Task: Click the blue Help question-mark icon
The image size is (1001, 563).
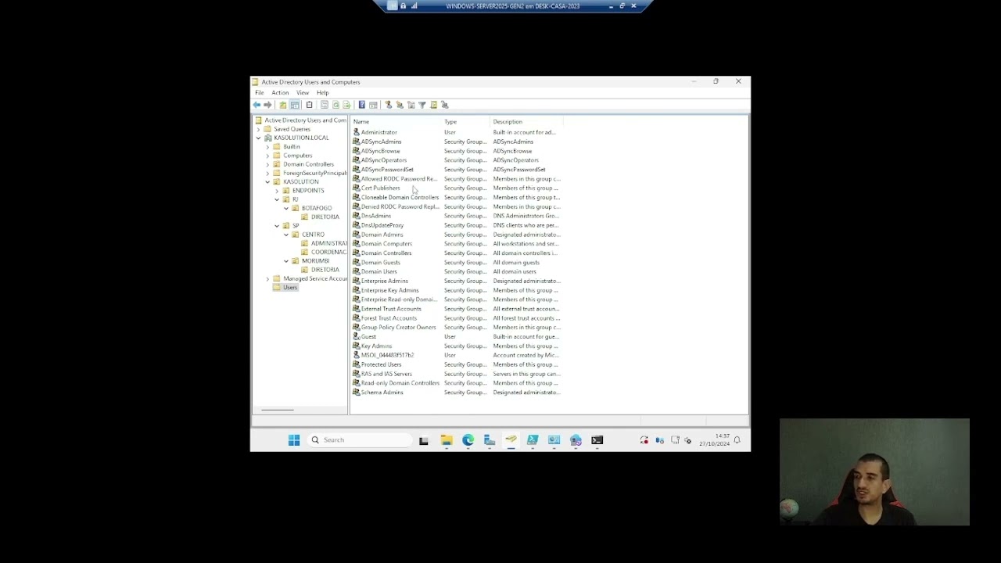Action: 361,105
